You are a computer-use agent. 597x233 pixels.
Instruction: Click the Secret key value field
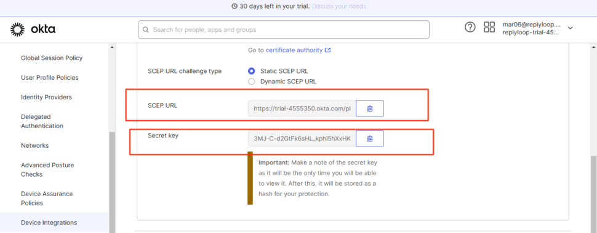302,139
